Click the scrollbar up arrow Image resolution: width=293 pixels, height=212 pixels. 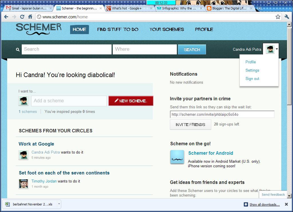289,24
